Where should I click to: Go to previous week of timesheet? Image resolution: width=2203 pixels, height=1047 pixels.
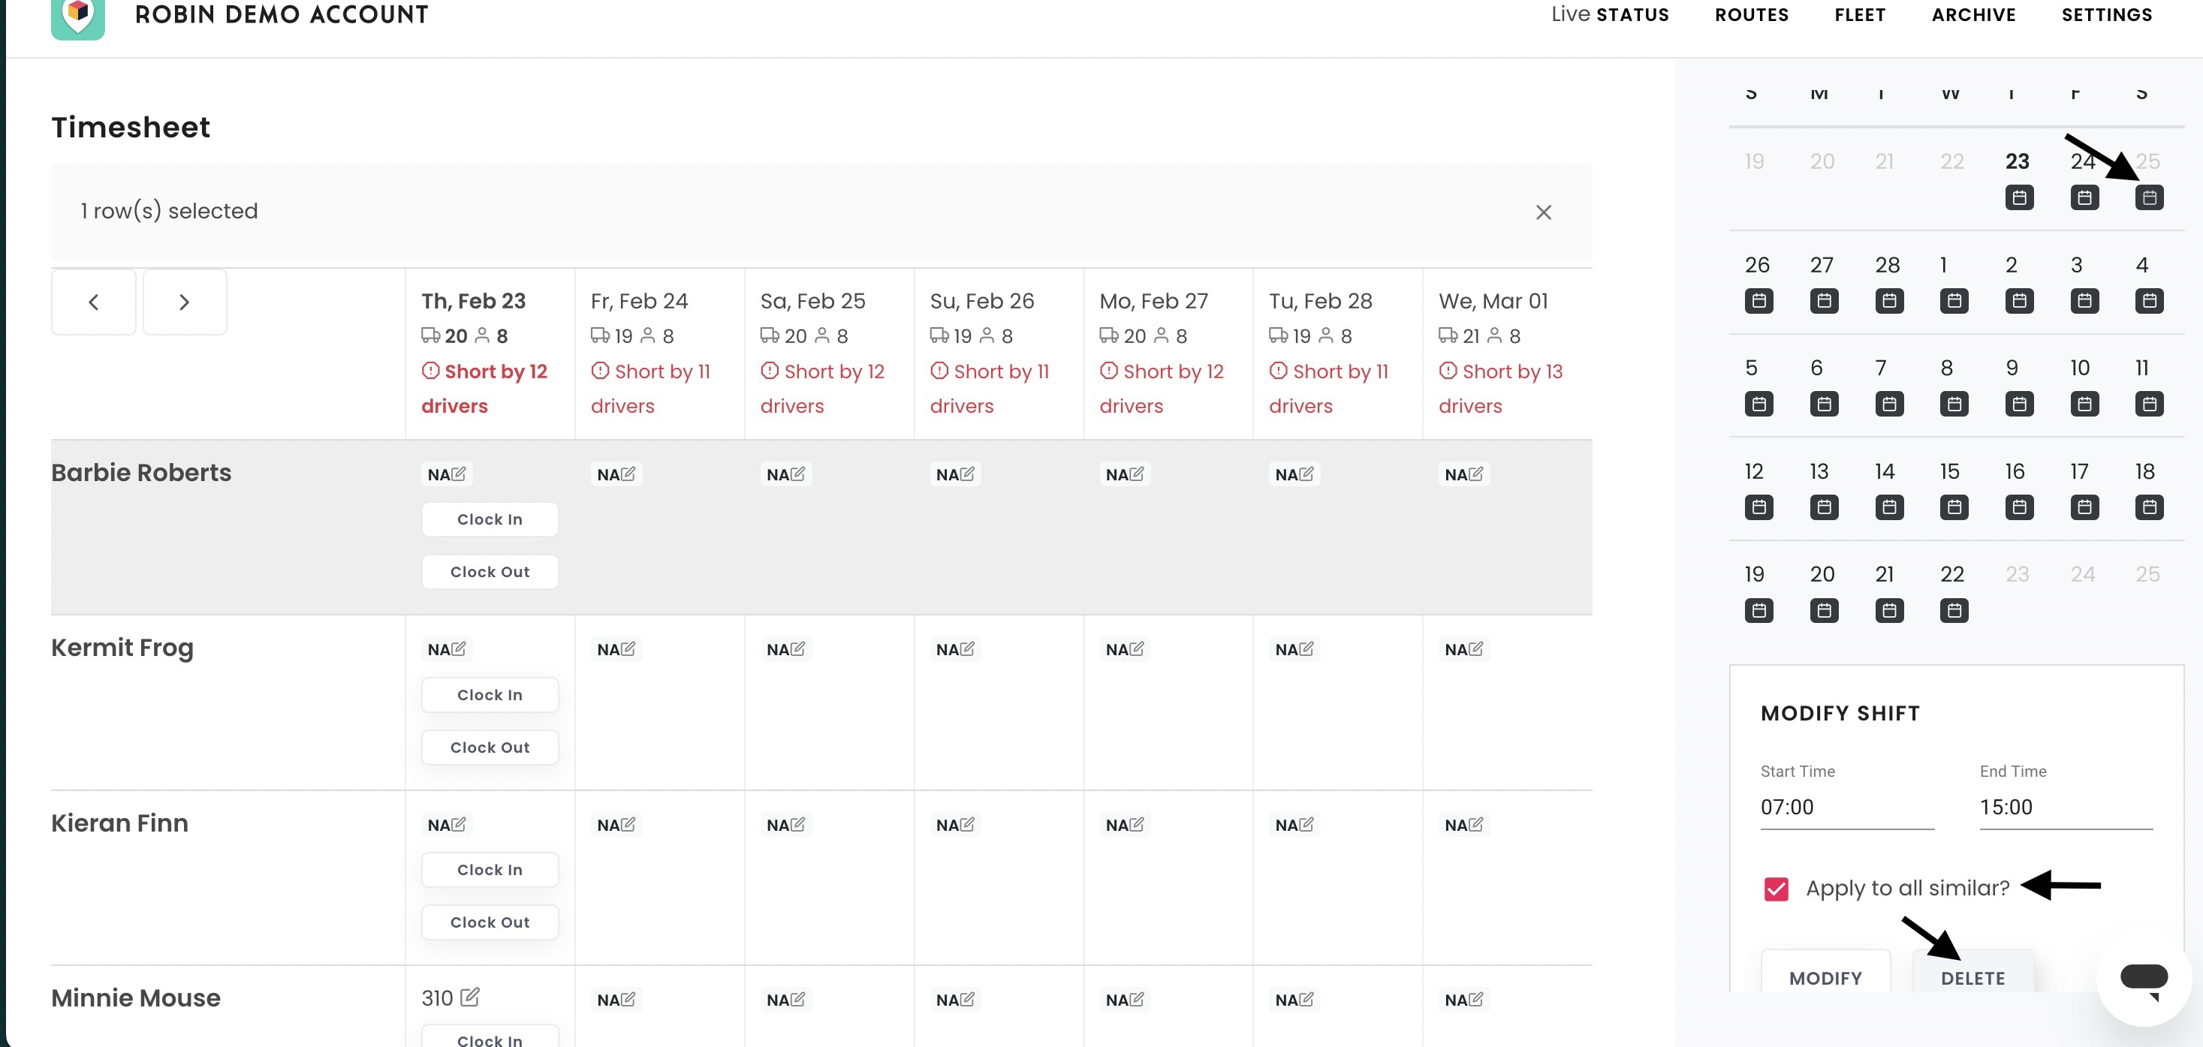tap(94, 302)
